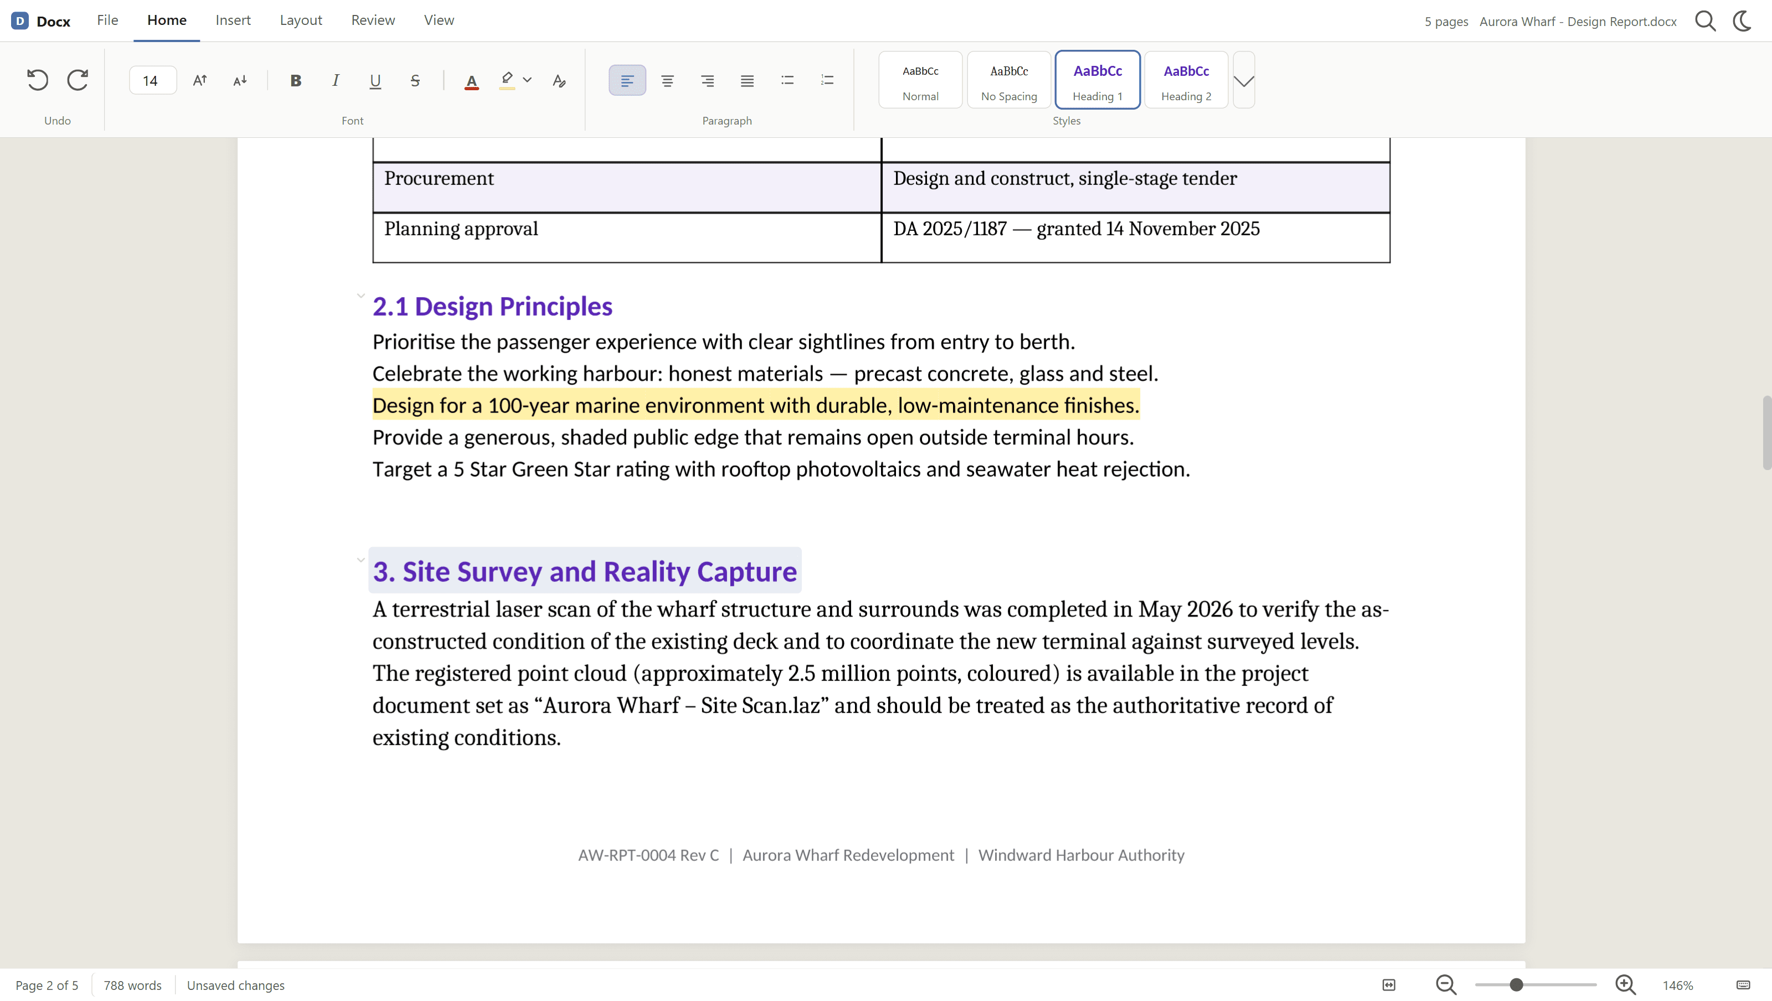The height and width of the screenshot is (1001, 1772).
Task: Apply the No Spacing style
Action: click(x=1008, y=80)
